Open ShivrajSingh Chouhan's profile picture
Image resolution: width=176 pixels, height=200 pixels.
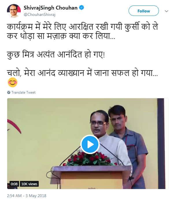(x=14, y=11)
